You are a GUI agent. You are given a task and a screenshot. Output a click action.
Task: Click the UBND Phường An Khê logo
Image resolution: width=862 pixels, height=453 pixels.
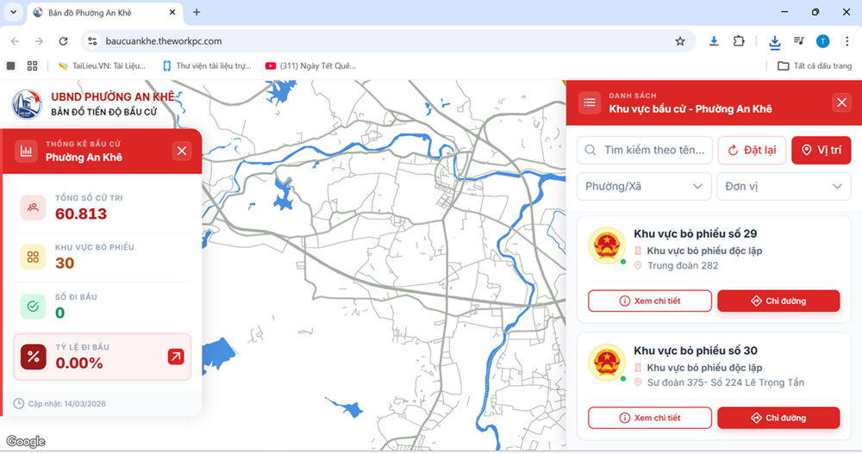pyautogui.click(x=27, y=103)
